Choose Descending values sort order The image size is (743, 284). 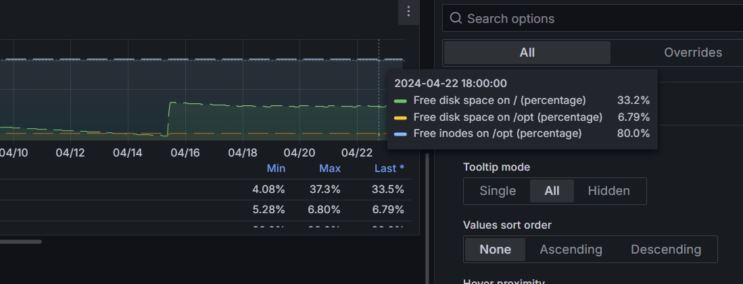click(x=665, y=250)
